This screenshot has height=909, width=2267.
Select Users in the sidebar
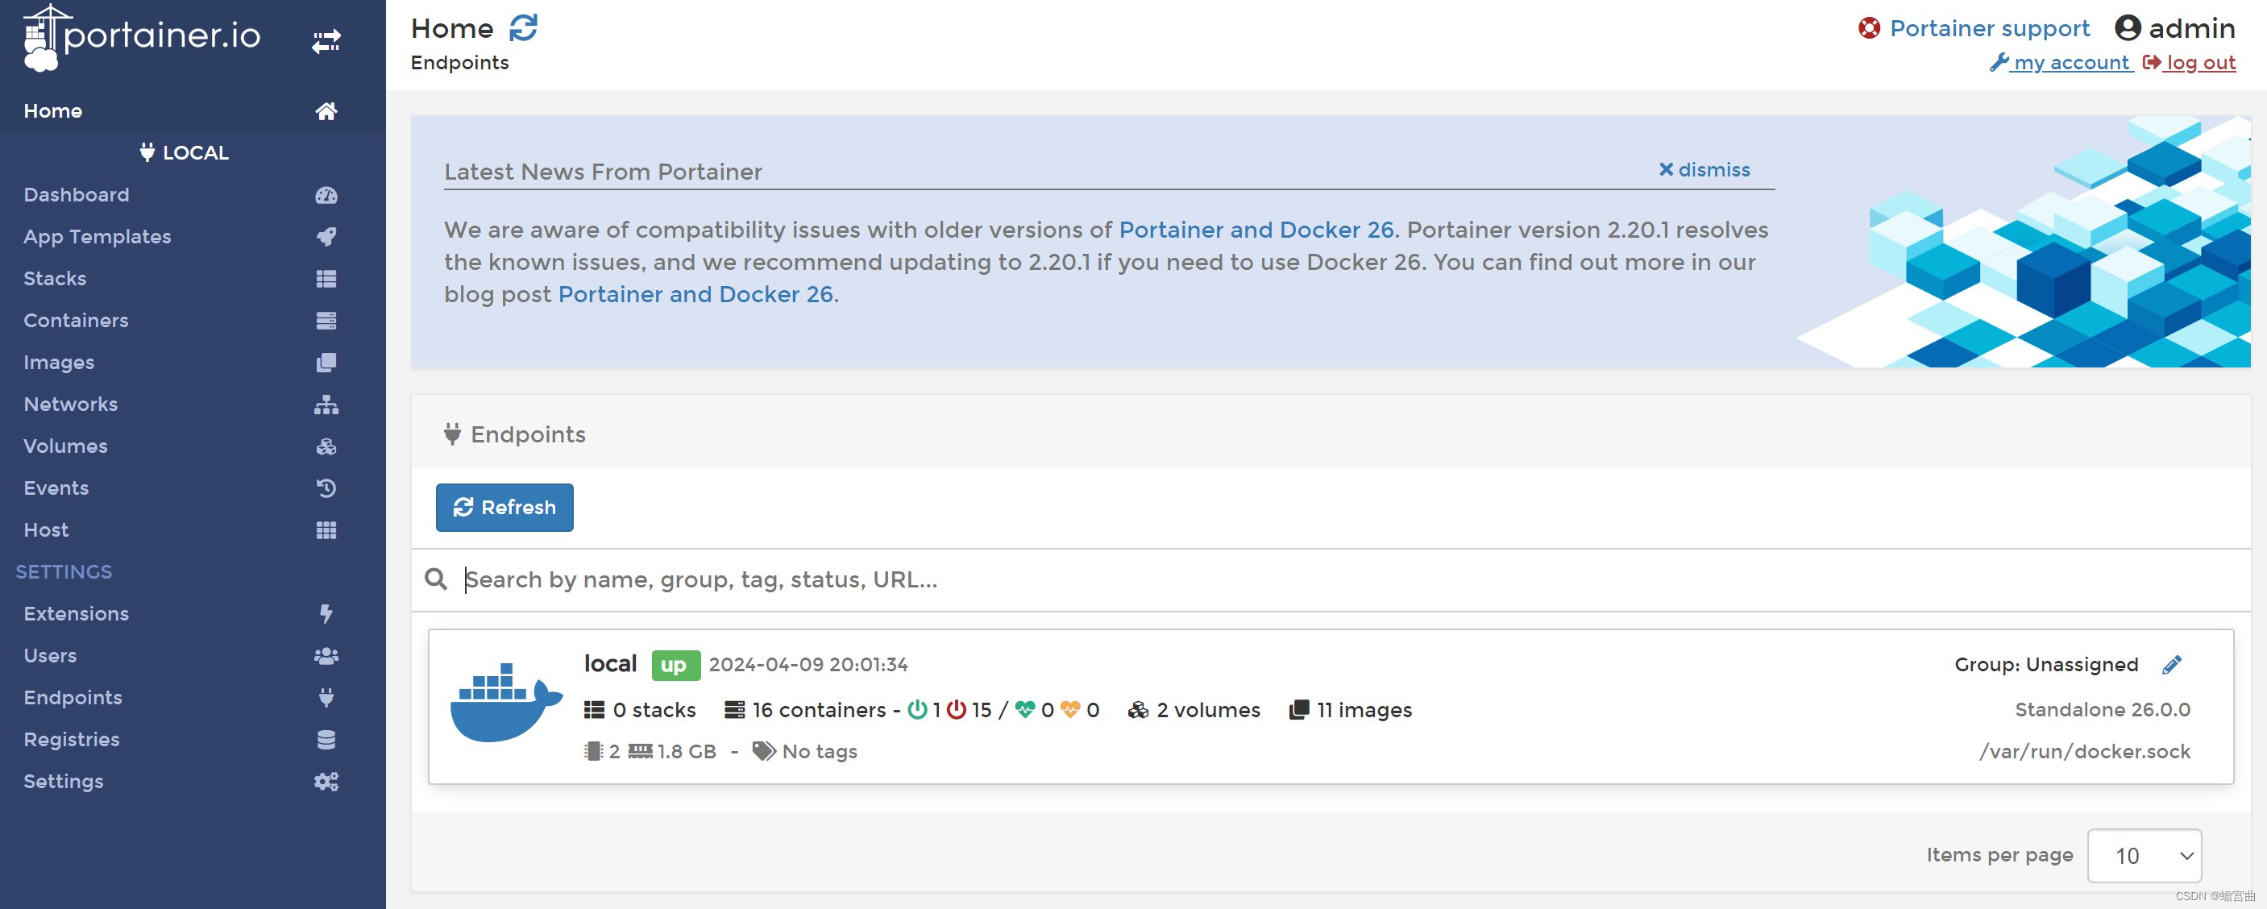[x=50, y=656]
